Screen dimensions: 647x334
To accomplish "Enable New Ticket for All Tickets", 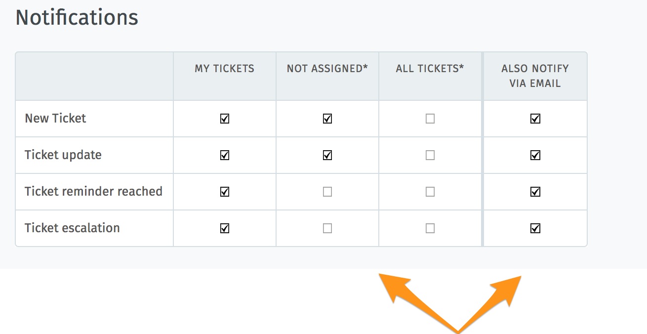I will coord(430,119).
